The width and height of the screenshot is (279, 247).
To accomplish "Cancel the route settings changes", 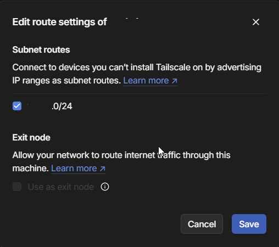I will pos(202,224).
